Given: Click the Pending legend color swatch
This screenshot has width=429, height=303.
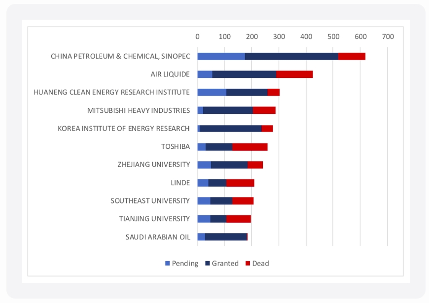Looking at the screenshot, I should [167, 264].
